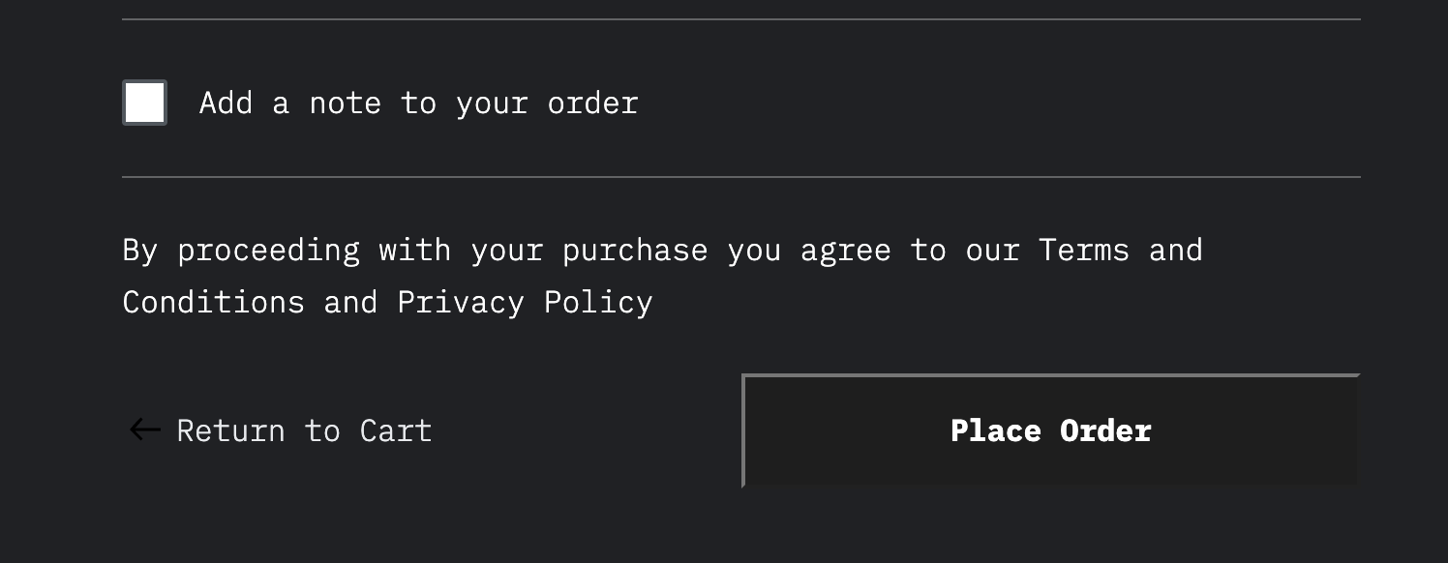The width and height of the screenshot is (1448, 563).
Task: Select the arrow icon pointing back to cart
Action: (143, 430)
